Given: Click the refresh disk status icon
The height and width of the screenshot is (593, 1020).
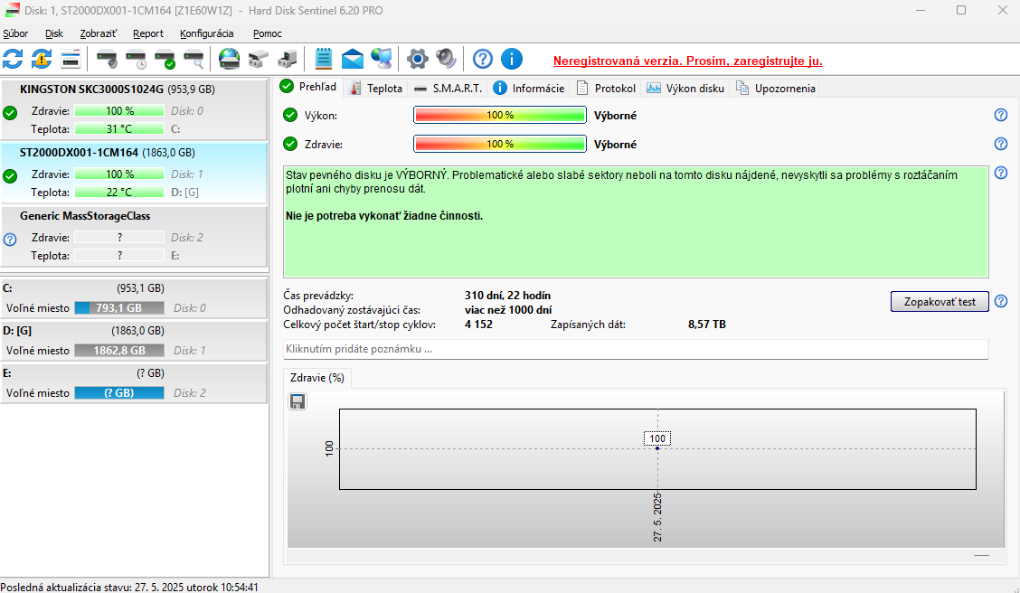Looking at the screenshot, I should (x=13, y=59).
